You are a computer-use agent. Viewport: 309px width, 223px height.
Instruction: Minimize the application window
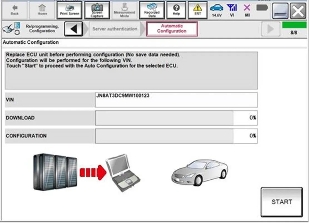[x=280, y=11]
